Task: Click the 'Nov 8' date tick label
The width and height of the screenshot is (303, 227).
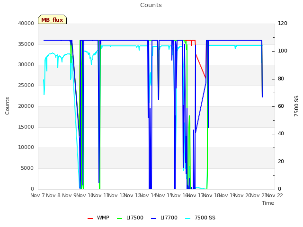Action: (x=53, y=195)
